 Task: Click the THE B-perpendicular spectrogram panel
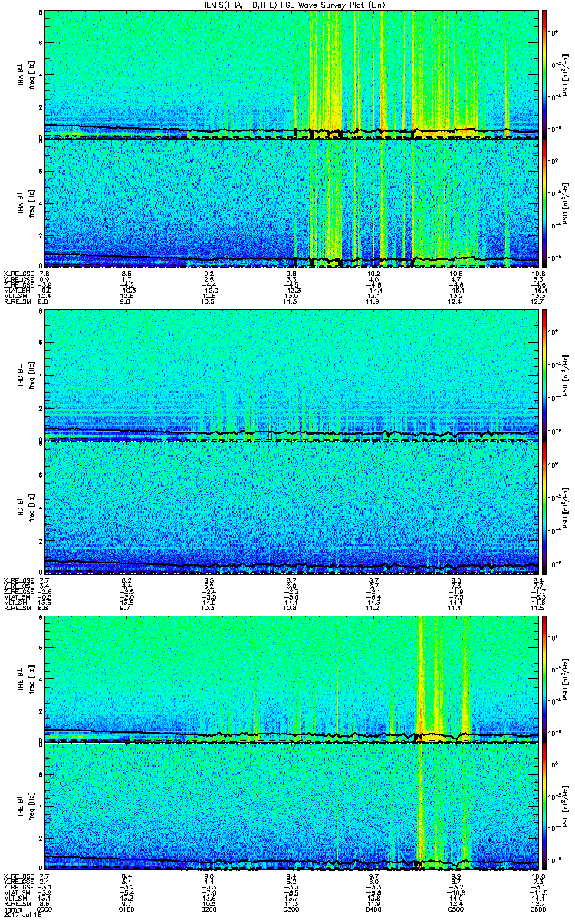292,678
